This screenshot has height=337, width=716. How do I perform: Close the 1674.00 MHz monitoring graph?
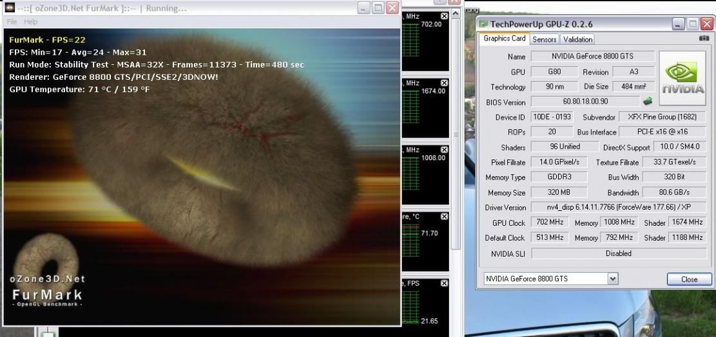point(444,83)
